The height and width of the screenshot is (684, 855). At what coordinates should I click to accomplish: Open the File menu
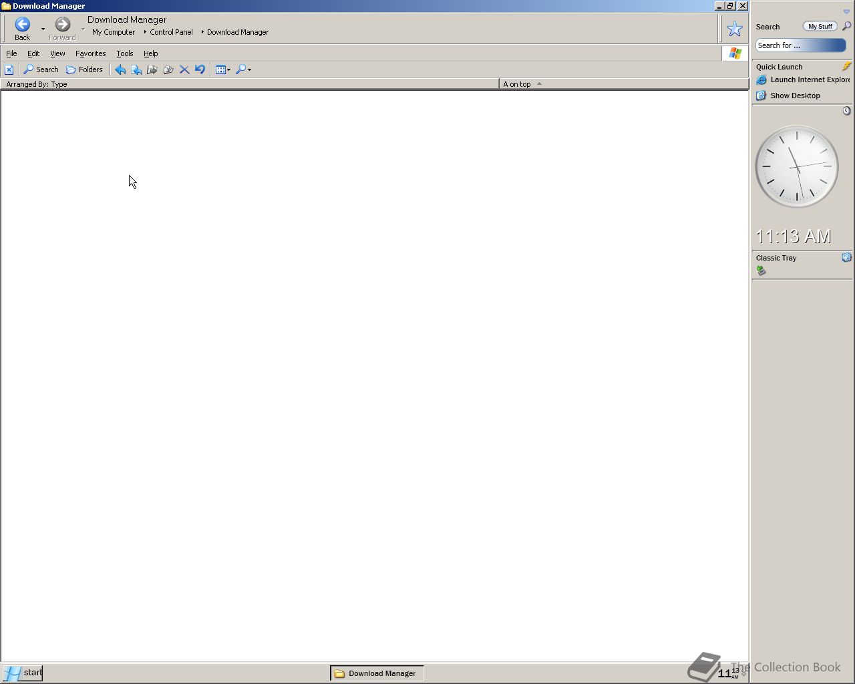11,53
